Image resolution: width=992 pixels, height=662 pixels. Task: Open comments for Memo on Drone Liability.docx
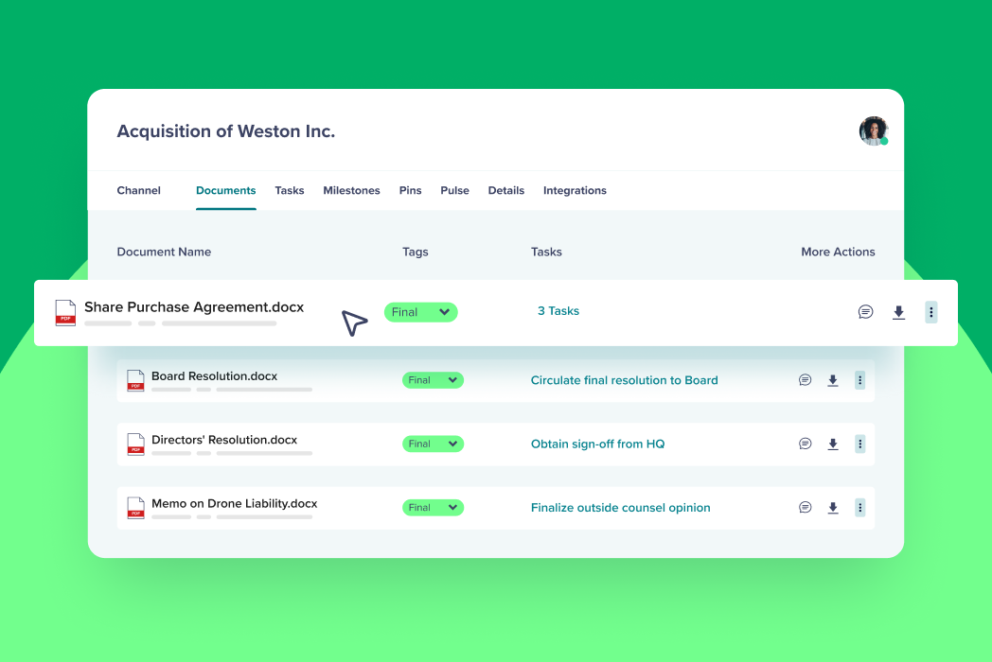pyautogui.click(x=805, y=507)
